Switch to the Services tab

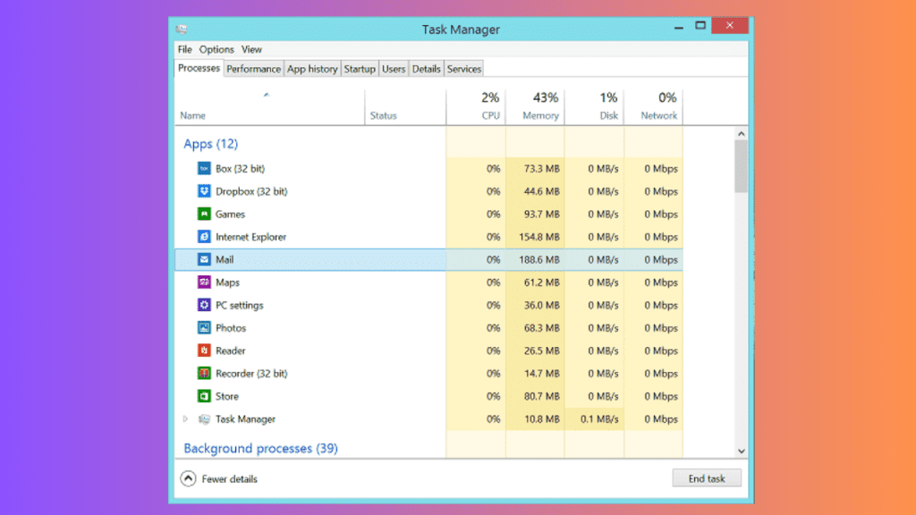click(x=464, y=69)
